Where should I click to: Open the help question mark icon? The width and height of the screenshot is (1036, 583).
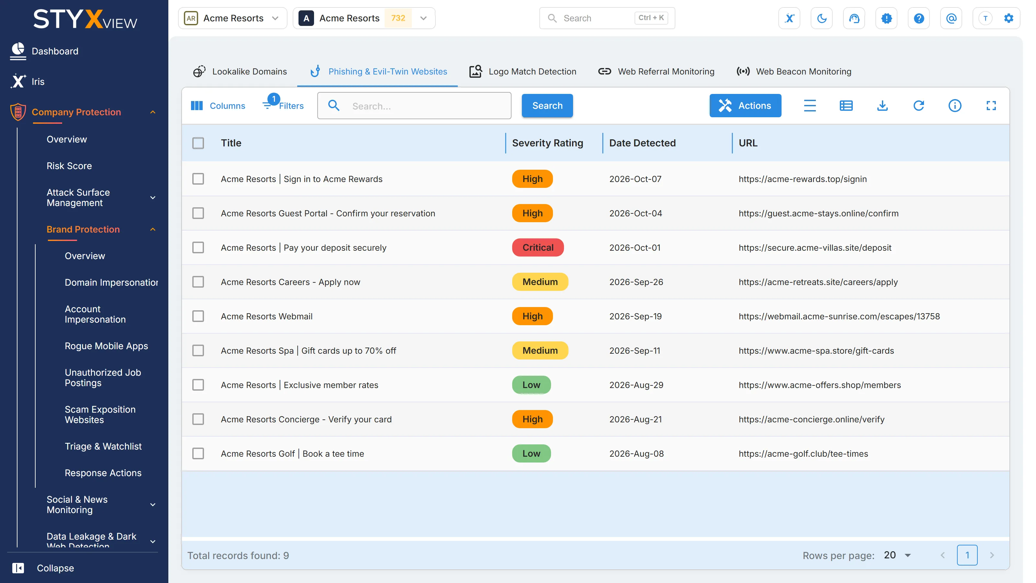918,18
